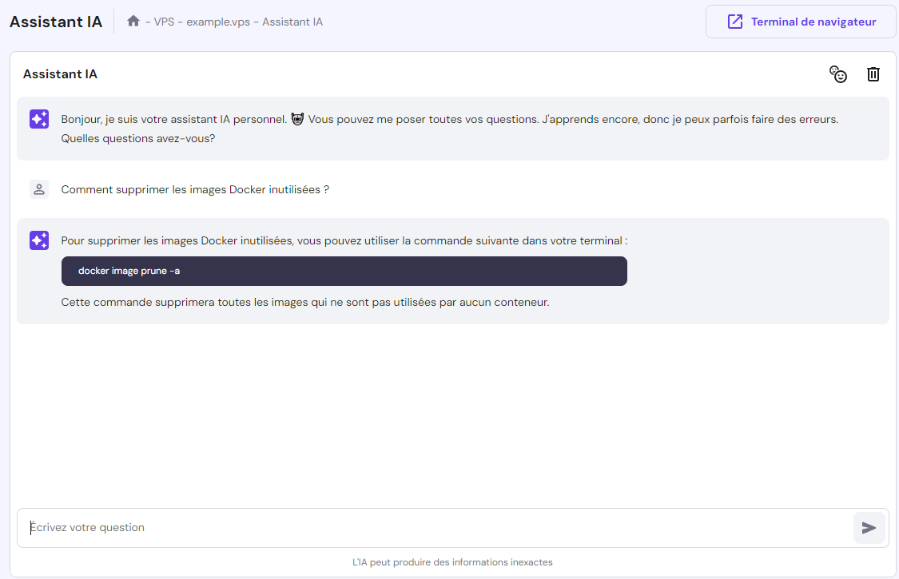Delete the conversation with the trash icon
Image resolution: width=899 pixels, height=579 pixels.
coord(873,73)
